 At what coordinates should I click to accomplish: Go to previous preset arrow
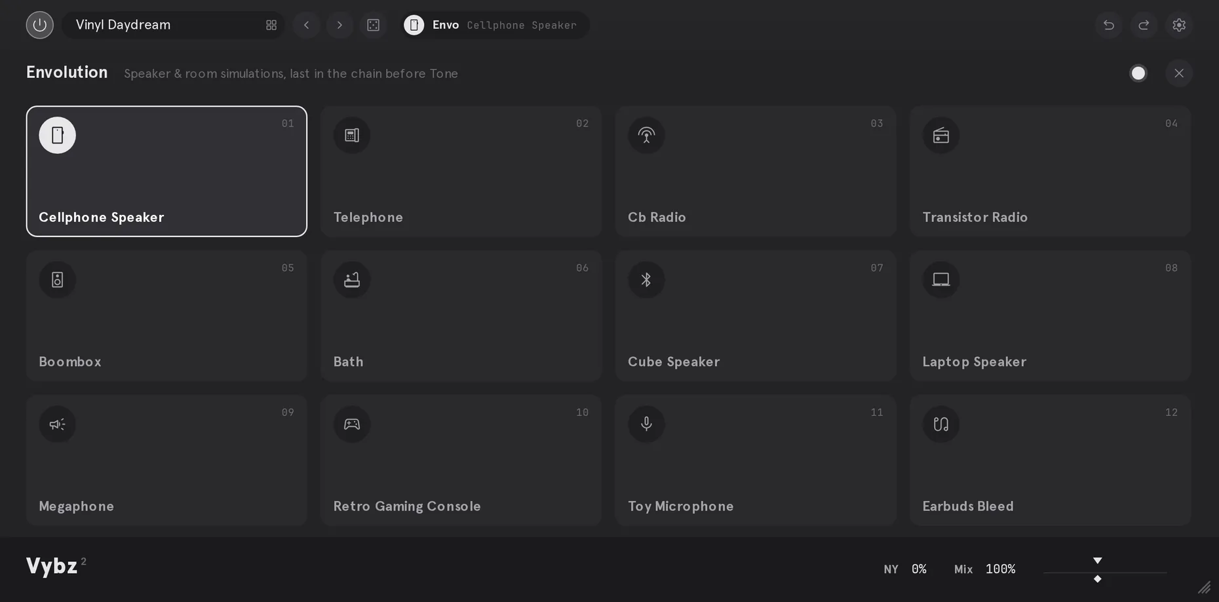[306, 25]
